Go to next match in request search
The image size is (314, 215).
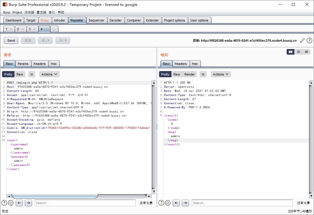tap(29, 203)
